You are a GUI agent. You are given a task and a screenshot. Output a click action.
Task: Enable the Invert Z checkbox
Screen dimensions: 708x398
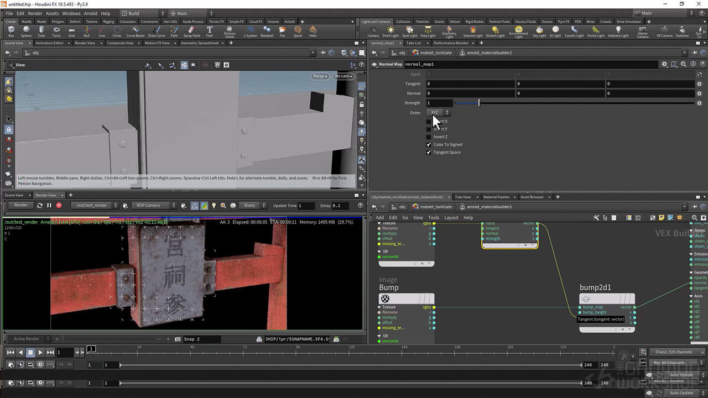point(429,137)
